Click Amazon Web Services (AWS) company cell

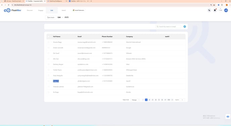click(136, 59)
